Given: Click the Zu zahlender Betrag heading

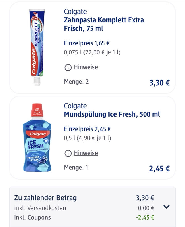Looking at the screenshot, I should [45, 198].
